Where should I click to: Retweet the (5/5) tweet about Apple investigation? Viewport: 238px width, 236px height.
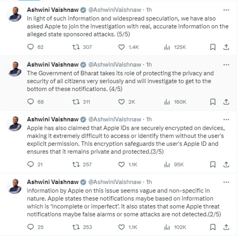click(x=76, y=47)
